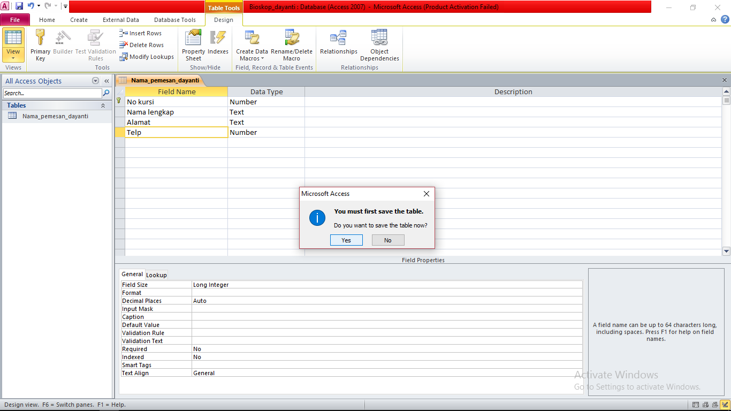The image size is (731, 411).
Task: Click the Save icon on Quick Access toolbar
Action: (20, 5)
